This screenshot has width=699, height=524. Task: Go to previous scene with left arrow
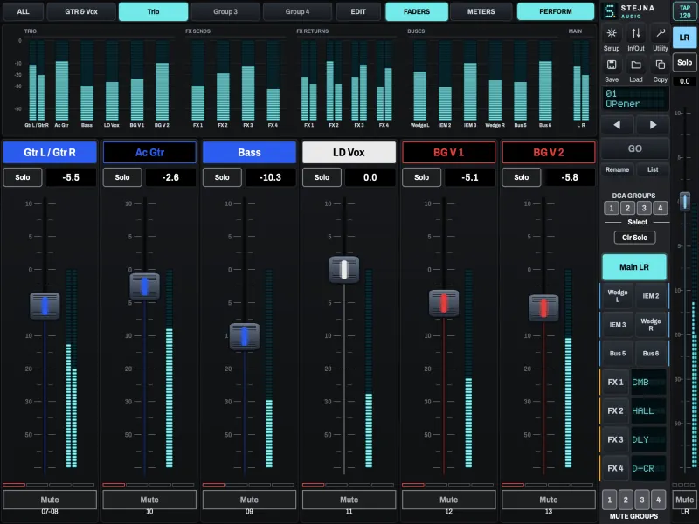tap(617, 125)
